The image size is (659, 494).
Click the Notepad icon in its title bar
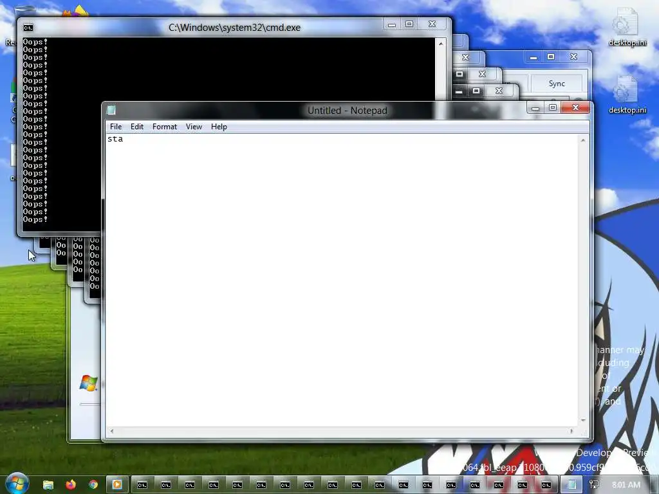[x=111, y=110]
